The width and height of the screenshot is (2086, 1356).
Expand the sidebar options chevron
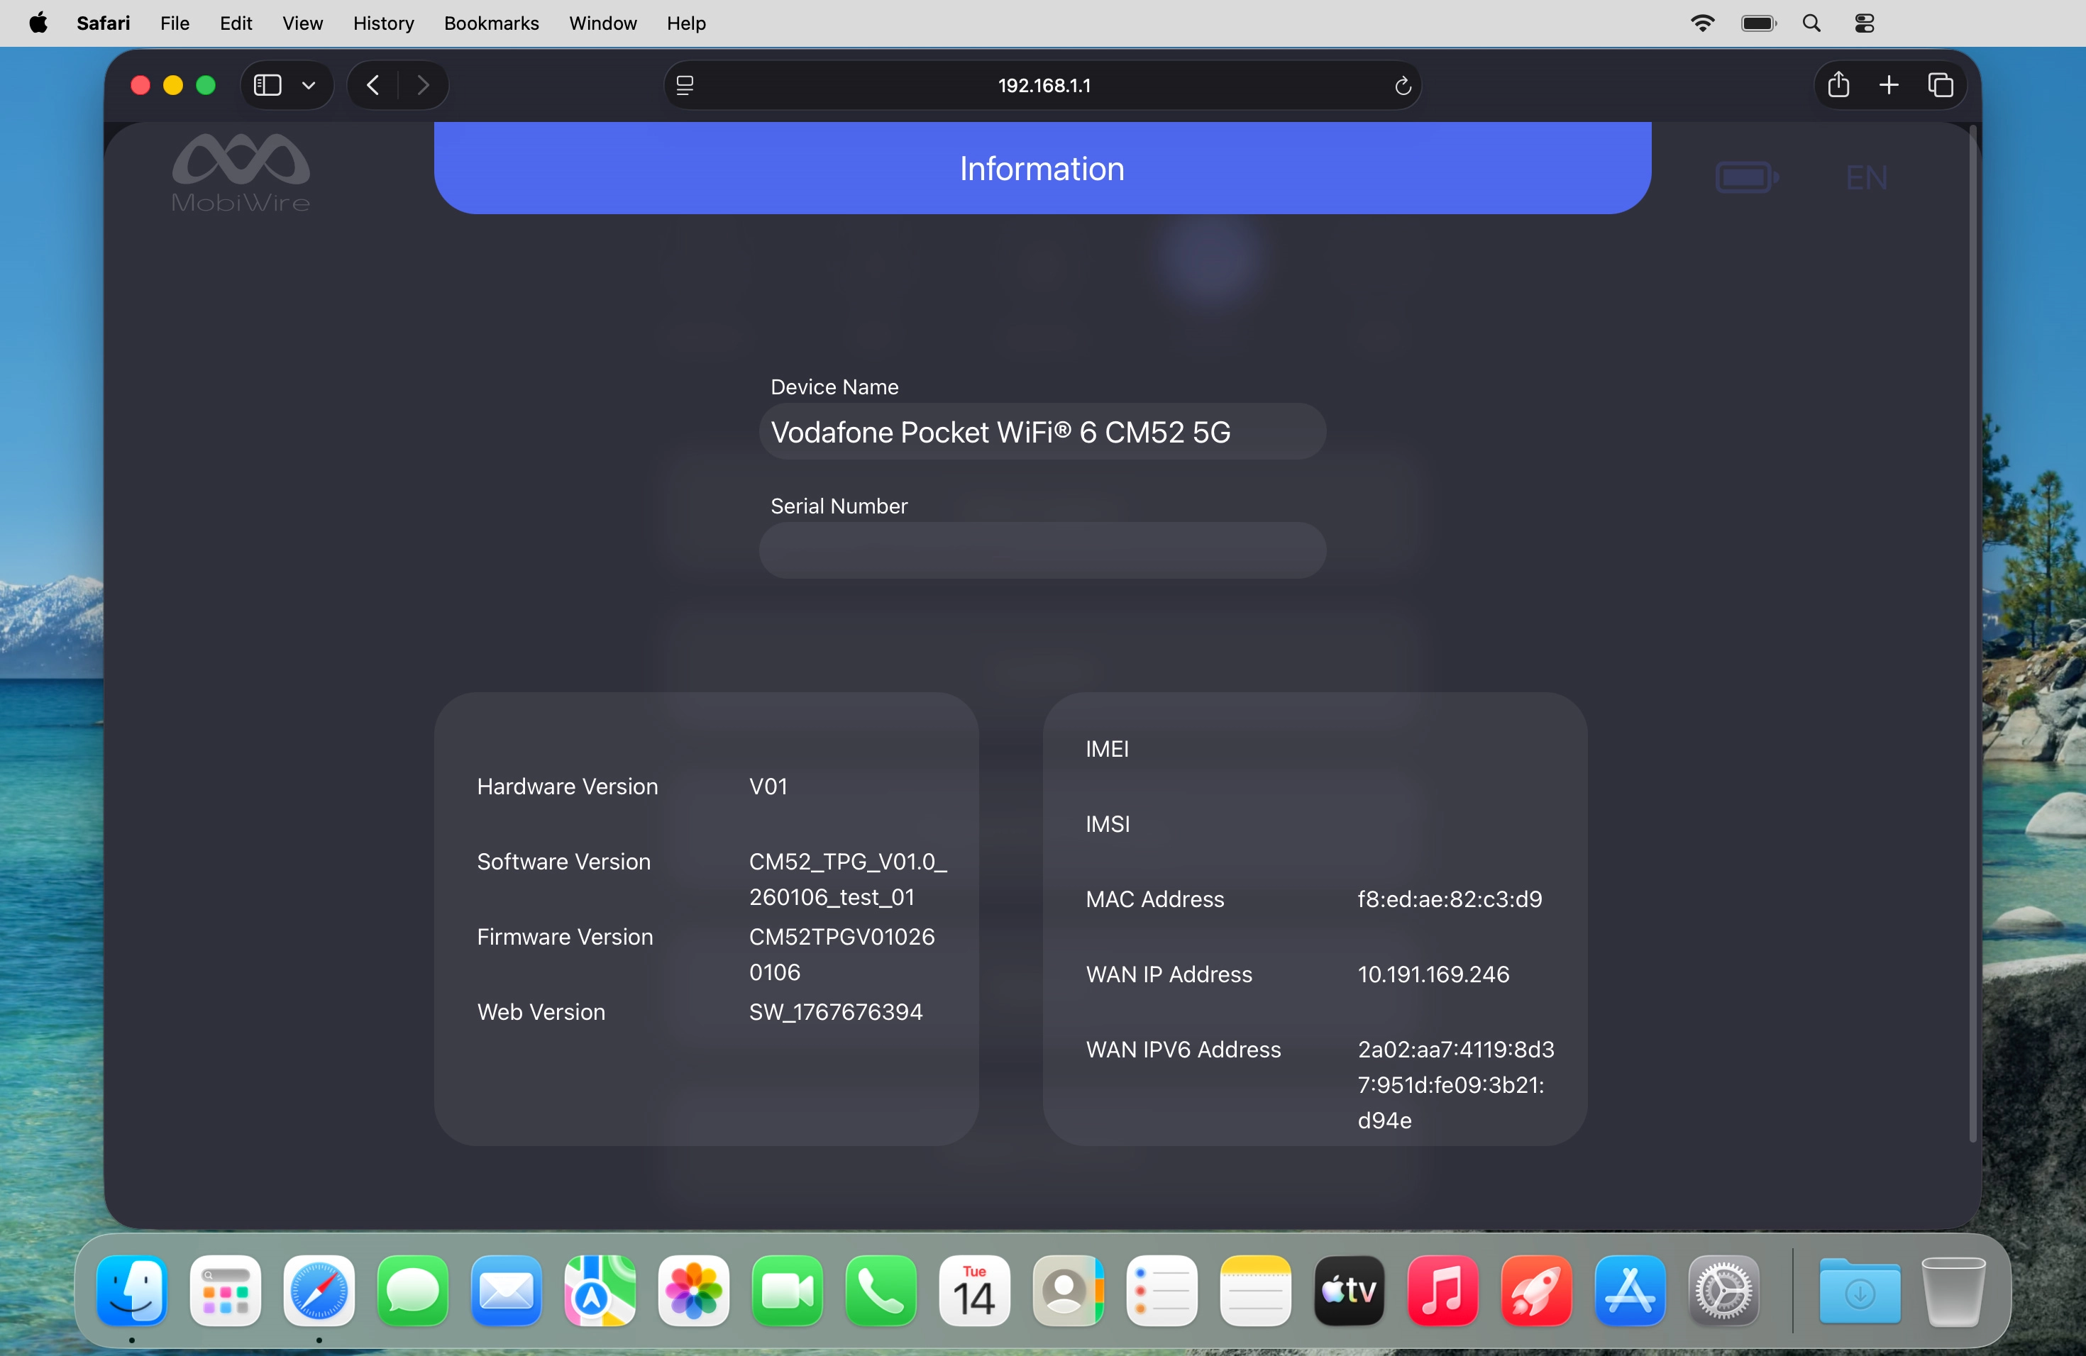(x=309, y=85)
